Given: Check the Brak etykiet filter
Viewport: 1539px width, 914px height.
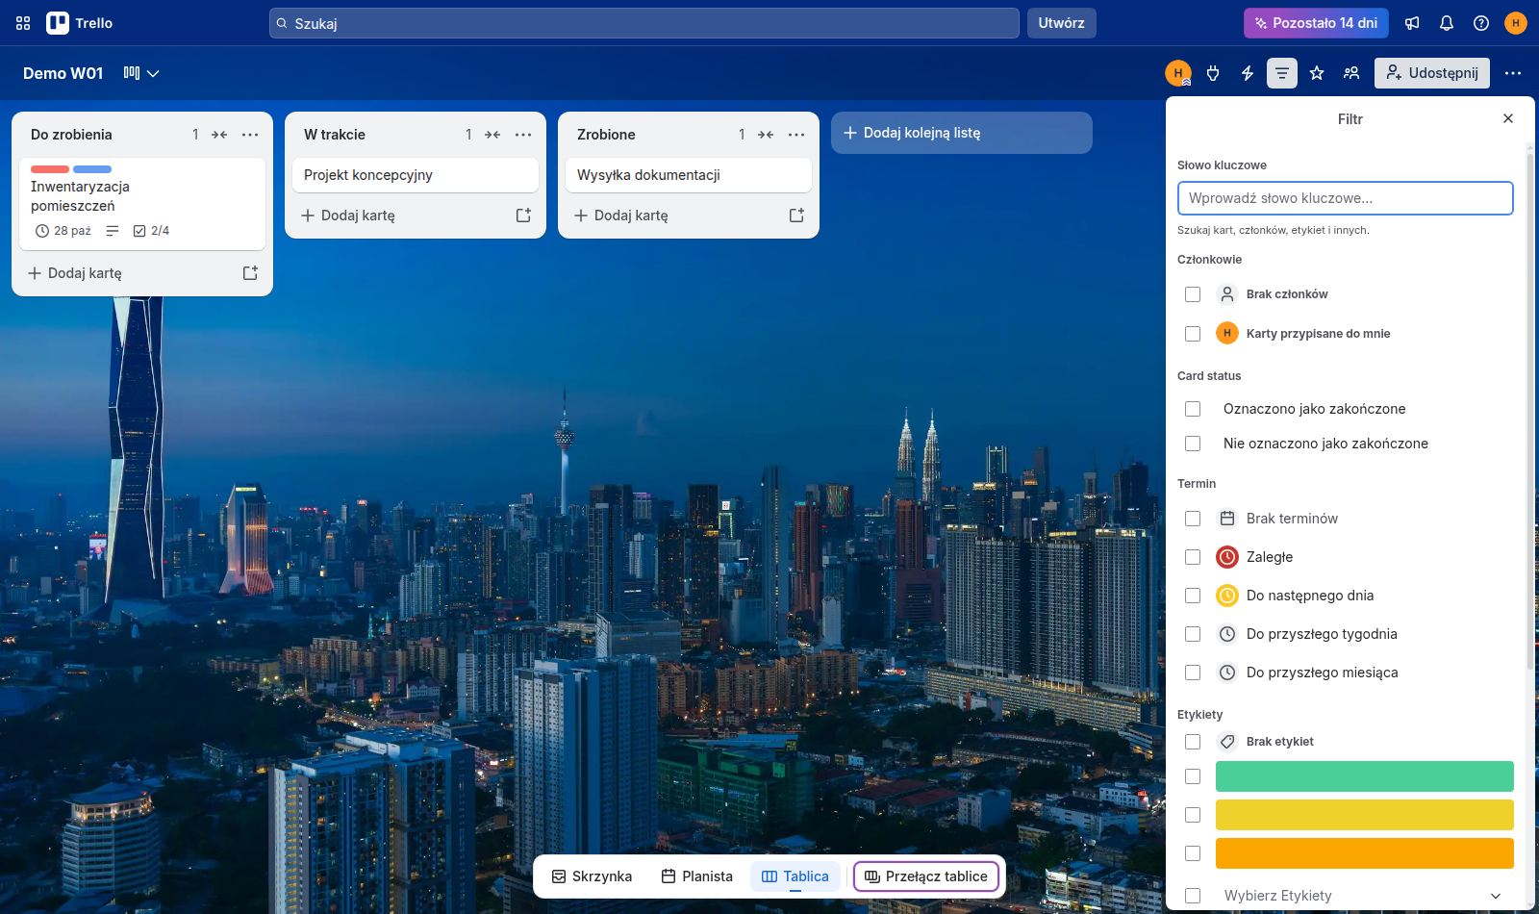Looking at the screenshot, I should [1193, 742].
